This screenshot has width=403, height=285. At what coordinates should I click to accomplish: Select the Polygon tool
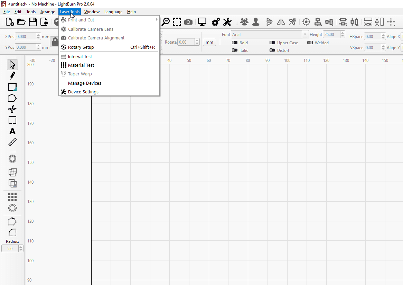click(12, 98)
